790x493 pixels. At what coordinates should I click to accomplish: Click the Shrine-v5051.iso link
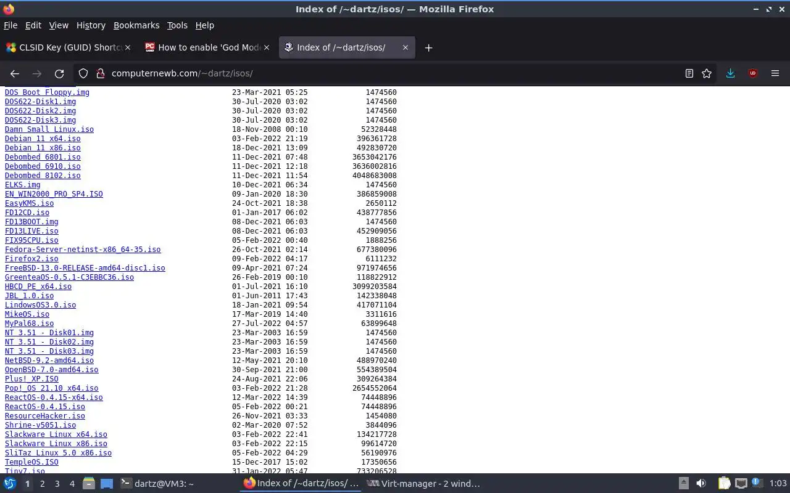(x=40, y=425)
